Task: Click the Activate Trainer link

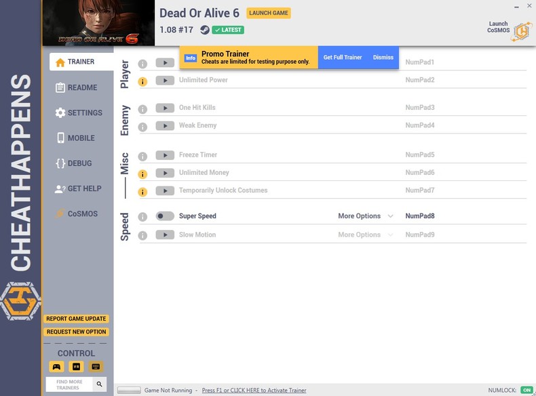Action: pos(254,390)
